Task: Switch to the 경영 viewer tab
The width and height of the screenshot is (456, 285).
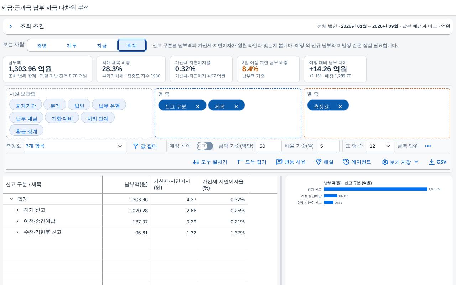Action: tap(42, 46)
